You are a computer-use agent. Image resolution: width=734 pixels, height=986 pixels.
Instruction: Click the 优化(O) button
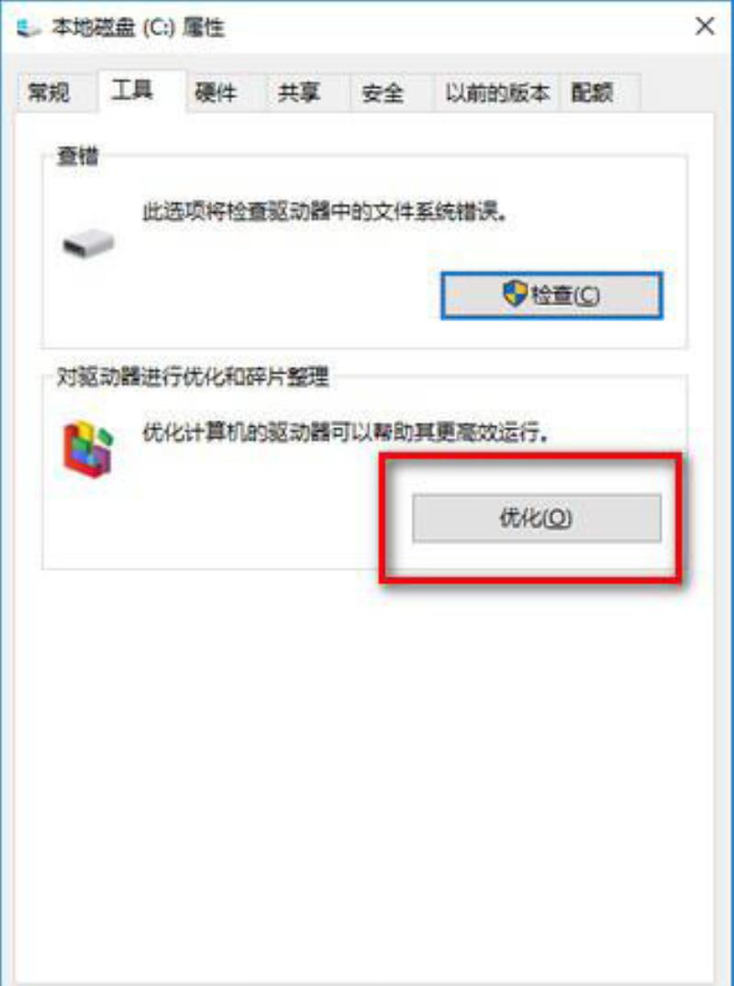(x=537, y=518)
